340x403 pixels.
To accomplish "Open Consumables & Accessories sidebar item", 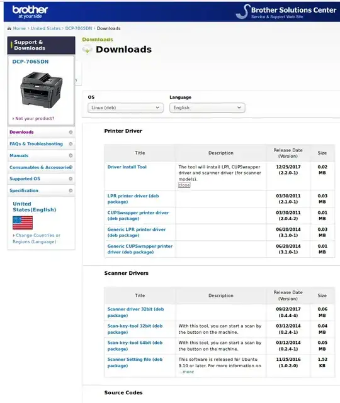I will point(40,167).
